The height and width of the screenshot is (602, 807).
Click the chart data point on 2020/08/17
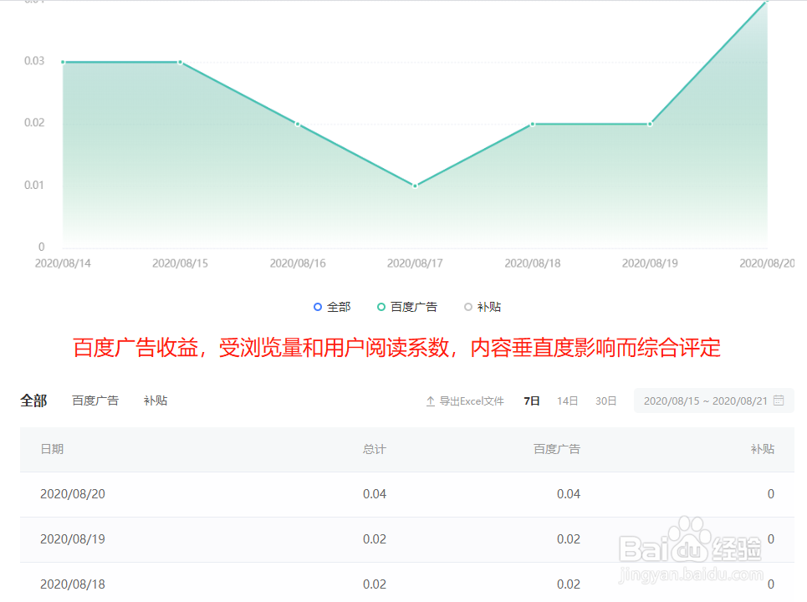[414, 185]
